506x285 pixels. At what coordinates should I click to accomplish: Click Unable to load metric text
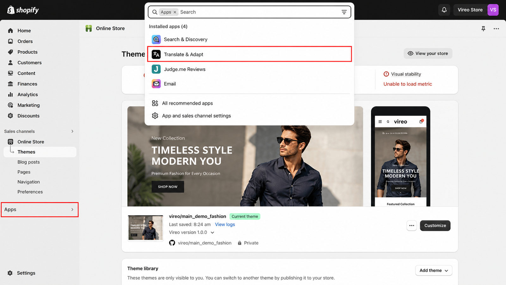408,84
